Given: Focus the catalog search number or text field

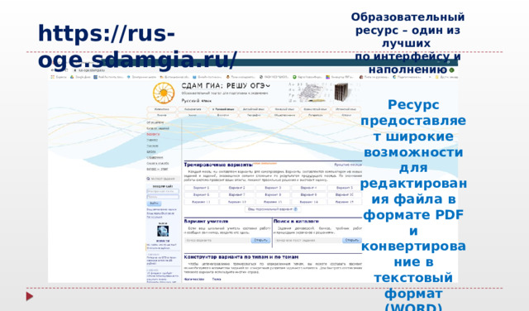Looking at the screenshot, I should (x=308, y=240).
